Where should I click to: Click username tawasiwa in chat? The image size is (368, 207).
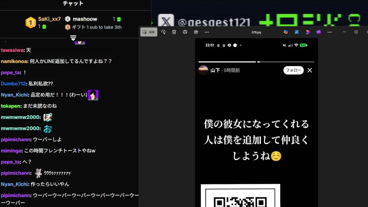(x=12, y=50)
